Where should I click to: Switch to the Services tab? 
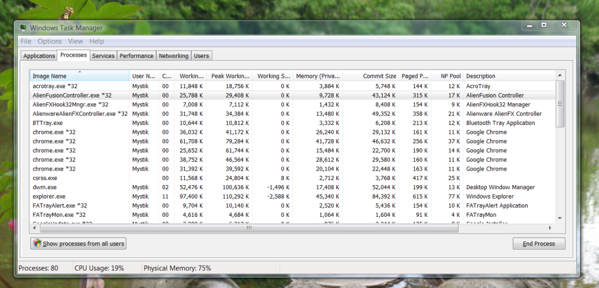pos(103,55)
